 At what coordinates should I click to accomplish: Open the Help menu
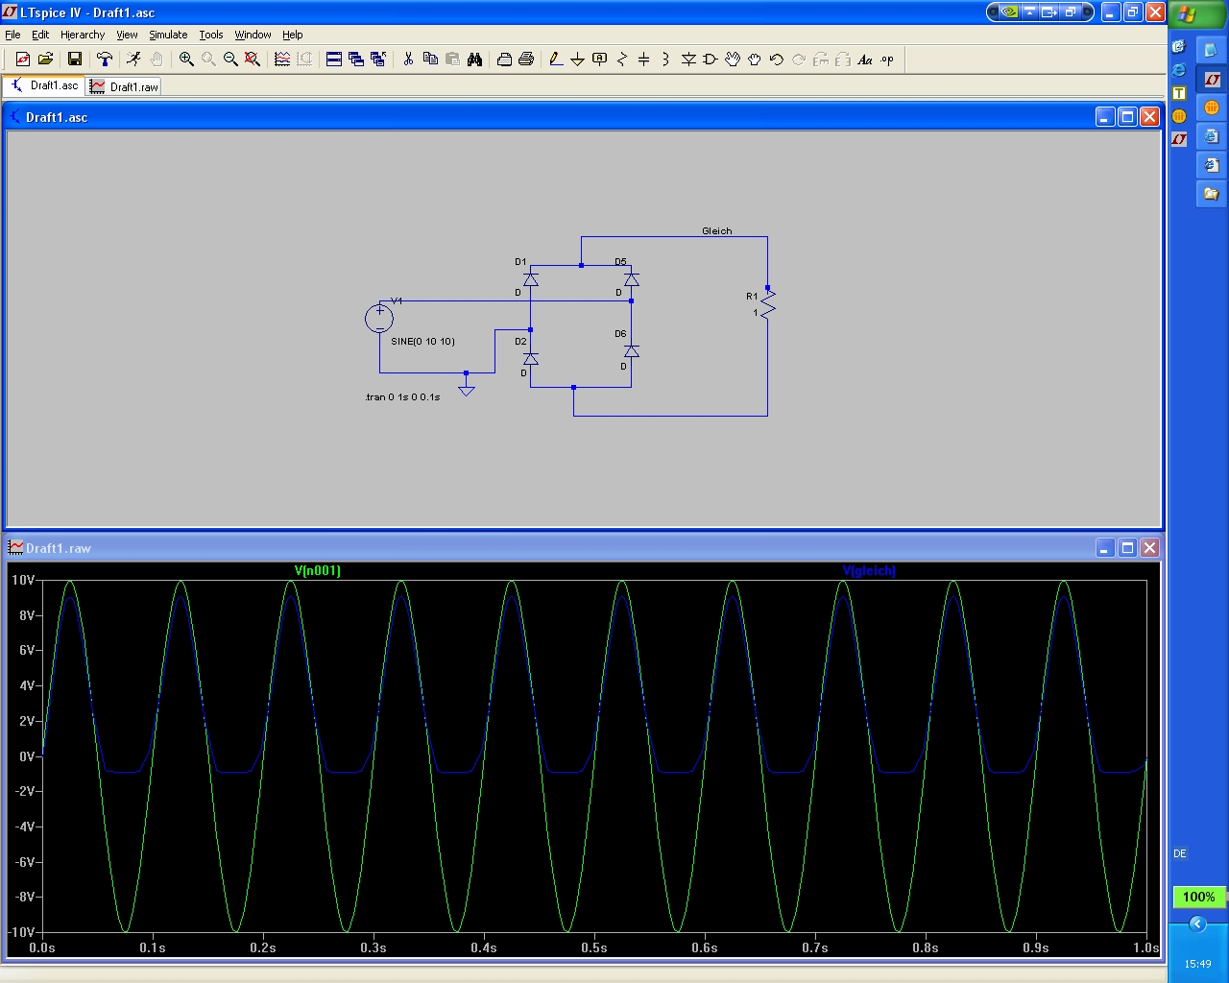[293, 35]
